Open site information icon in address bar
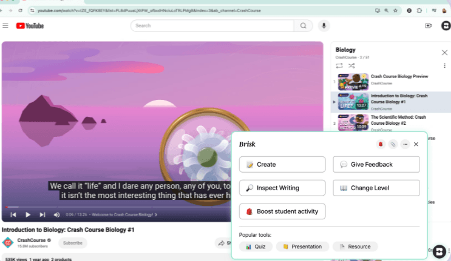Viewport: 451px width, 261px height. (x=32, y=11)
